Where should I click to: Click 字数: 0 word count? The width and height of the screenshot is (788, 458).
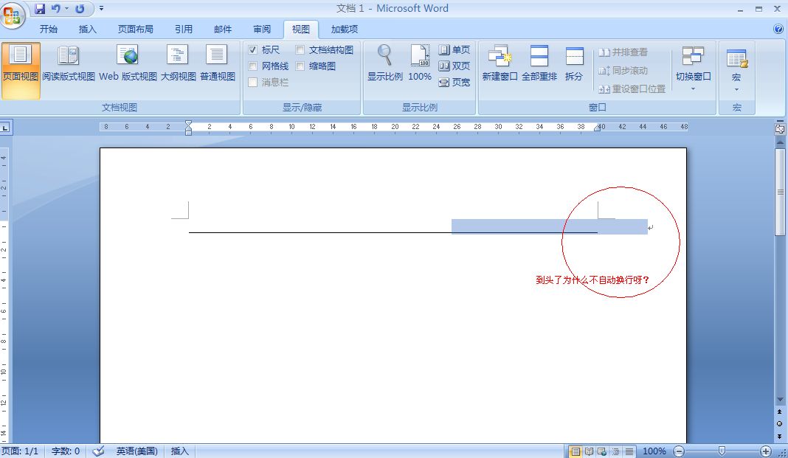66,451
